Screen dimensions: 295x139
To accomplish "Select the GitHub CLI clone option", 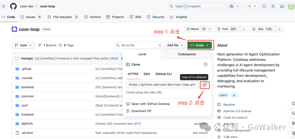I will [x=164, y=74].
